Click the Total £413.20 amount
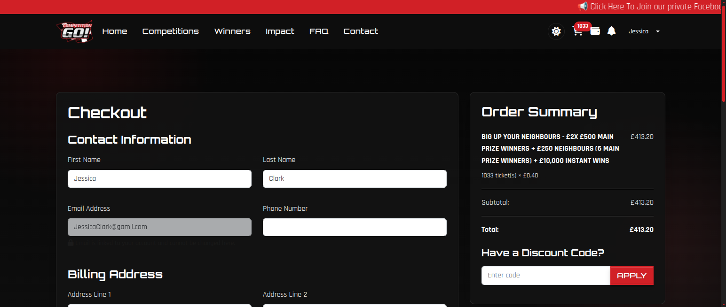 (x=641, y=230)
